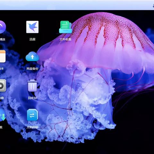The height and width of the screenshot is (154, 154).
Task: Select the 网盘备份 text label
Action: coord(32,69)
